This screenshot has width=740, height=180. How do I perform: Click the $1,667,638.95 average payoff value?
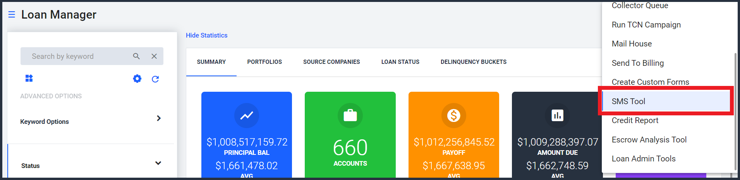point(454,166)
